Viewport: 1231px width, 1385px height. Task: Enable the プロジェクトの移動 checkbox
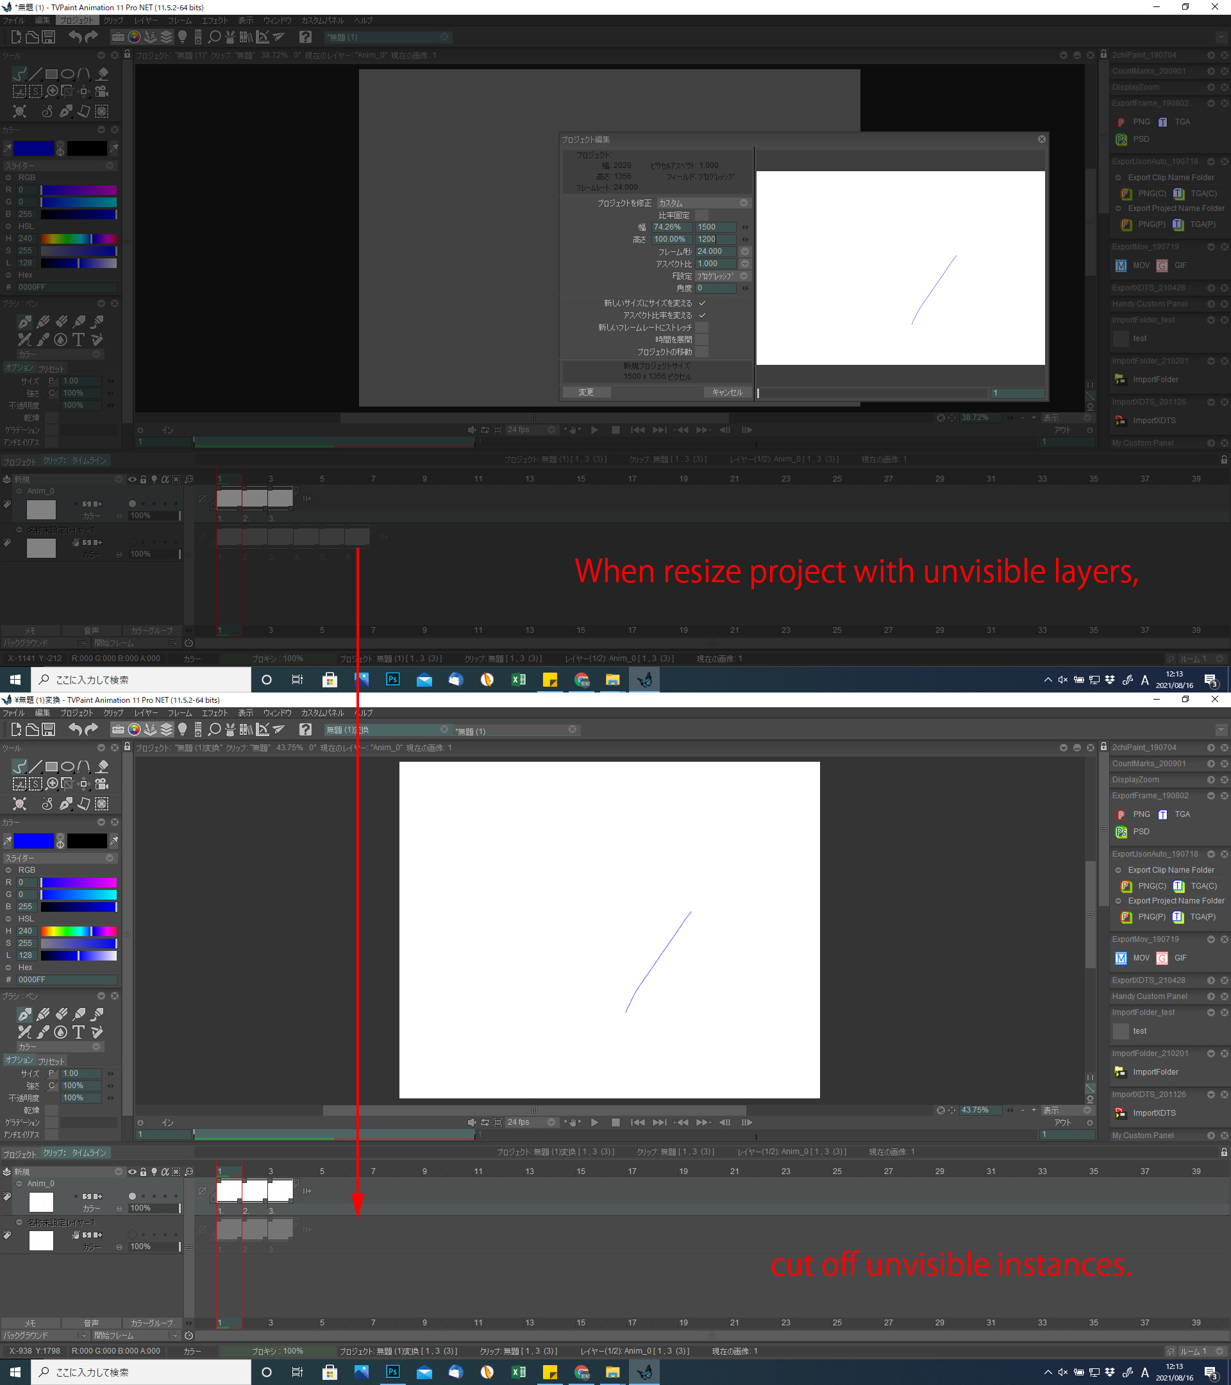702,351
